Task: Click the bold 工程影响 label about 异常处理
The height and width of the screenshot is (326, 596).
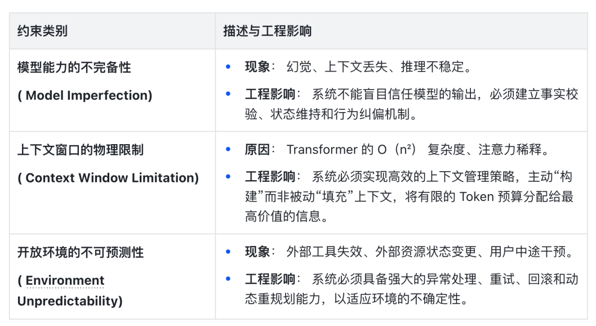Action: point(270,279)
